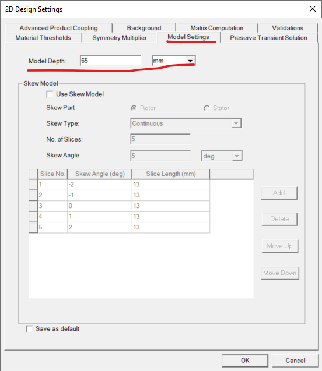Open the Matrix Computation tab
The width and height of the screenshot is (322, 371).
[x=216, y=28]
